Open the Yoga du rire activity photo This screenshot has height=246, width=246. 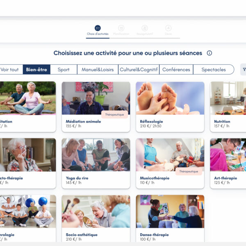(96, 155)
